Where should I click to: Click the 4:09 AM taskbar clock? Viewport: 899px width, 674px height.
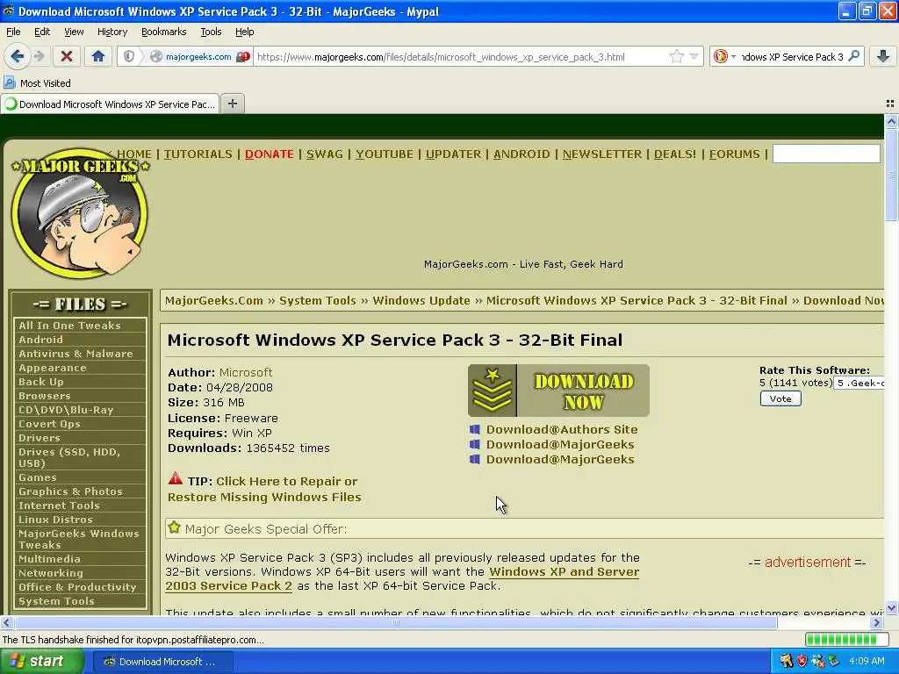pyautogui.click(x=867, y=662)
